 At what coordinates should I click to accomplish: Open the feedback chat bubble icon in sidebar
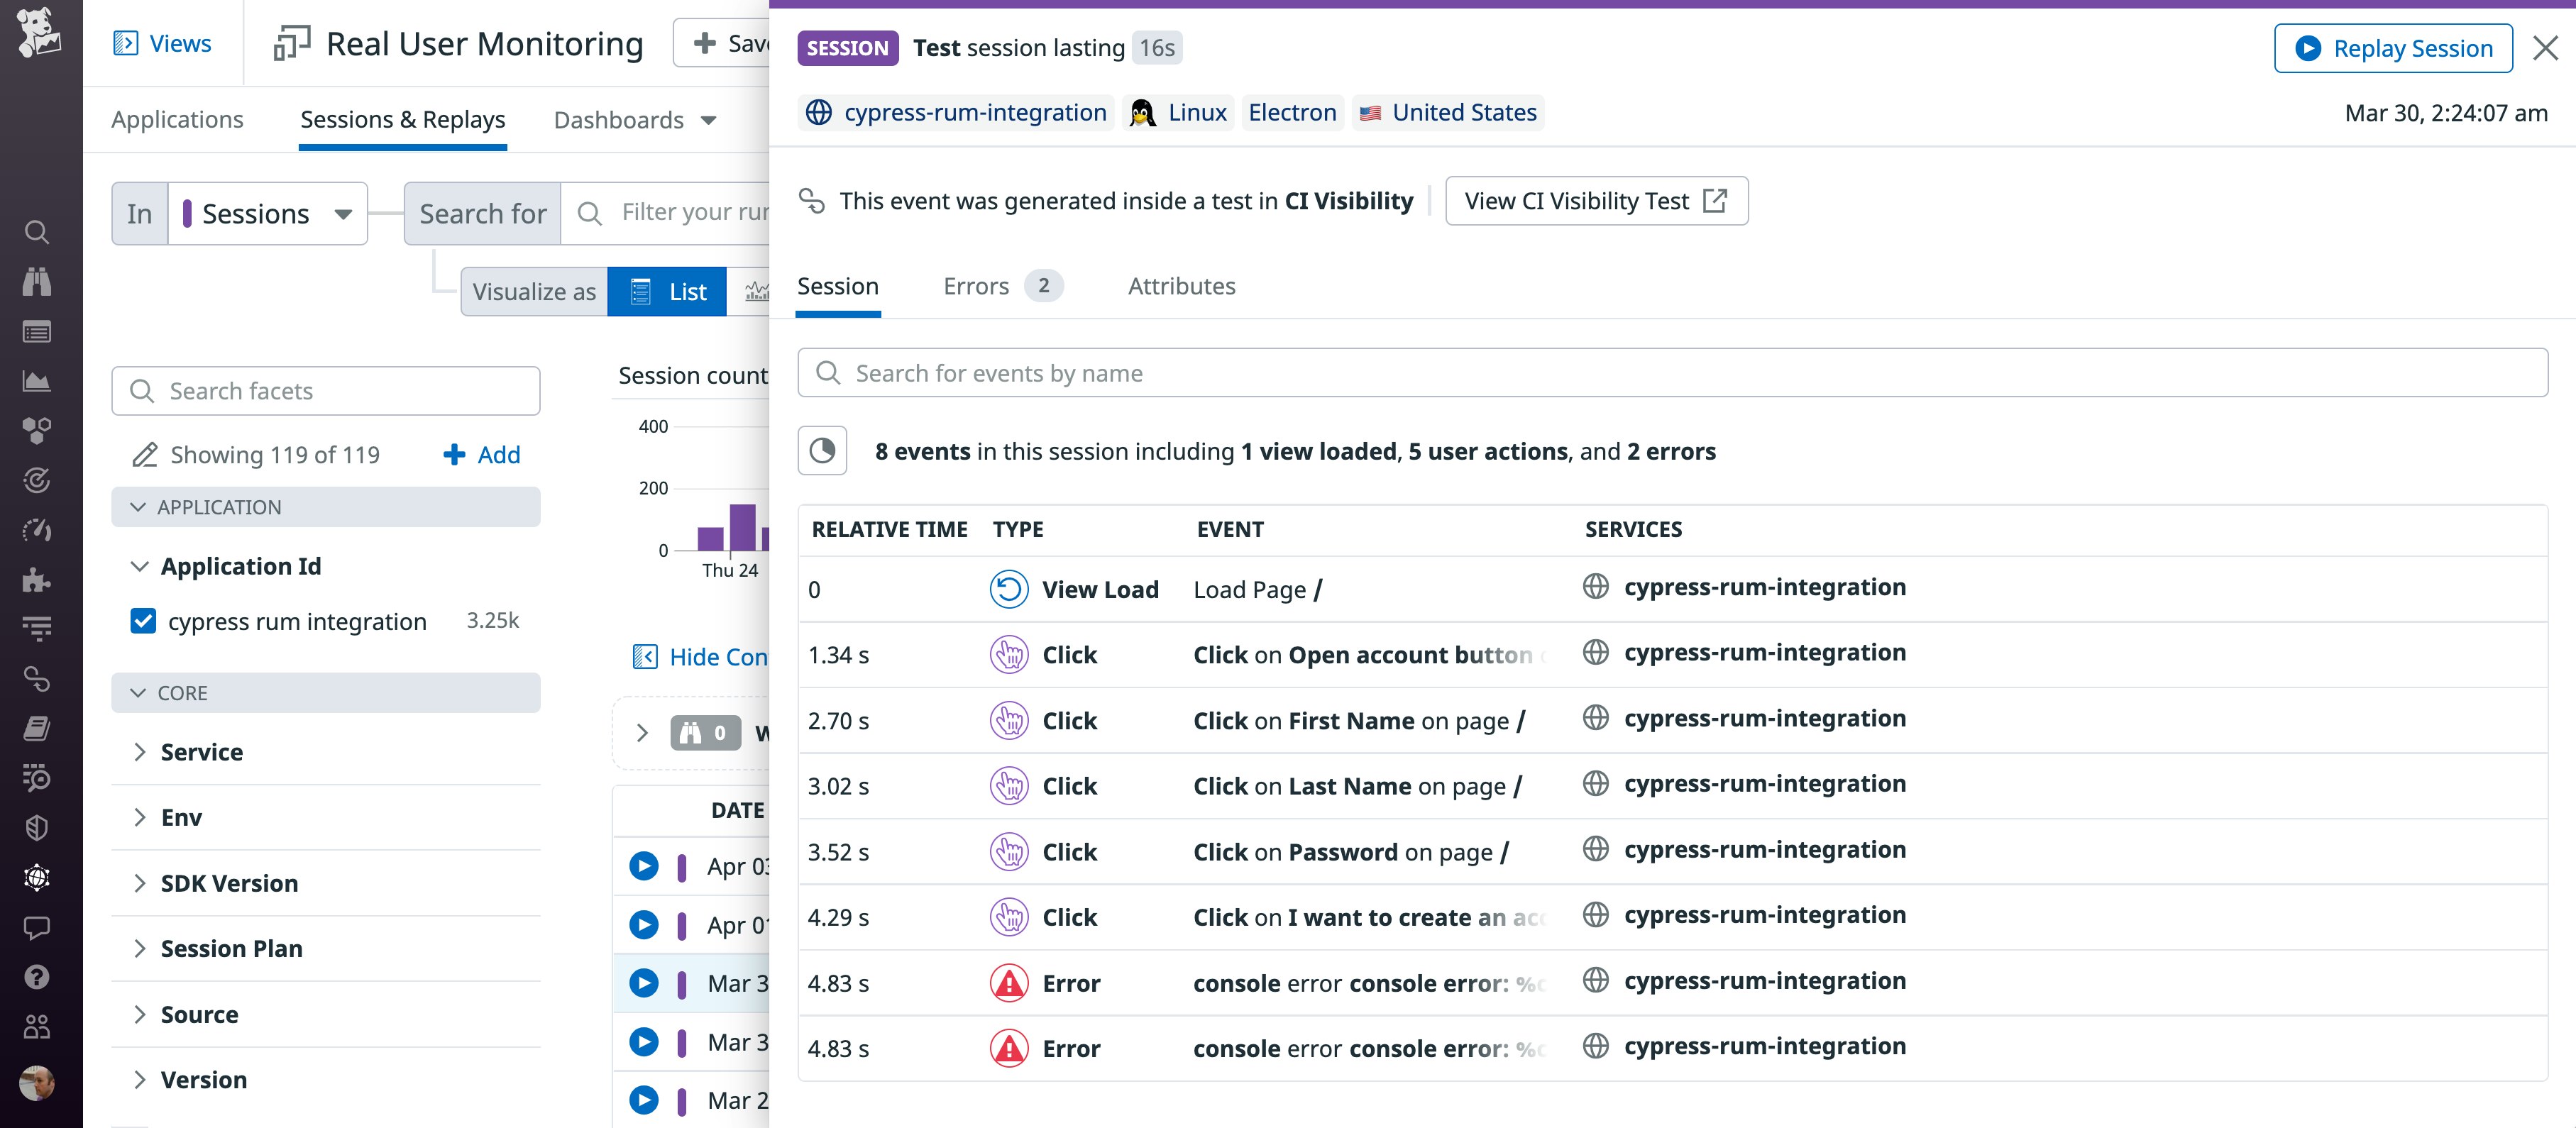pyautogui.click(x=37, y=927)
